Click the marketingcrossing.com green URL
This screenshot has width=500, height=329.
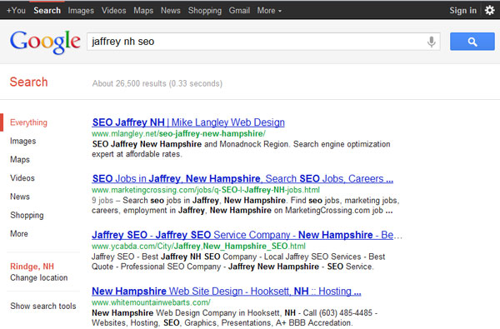(206, 190)
